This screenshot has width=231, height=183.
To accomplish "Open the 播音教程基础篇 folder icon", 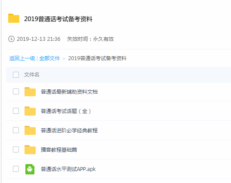I will (30, 150).
